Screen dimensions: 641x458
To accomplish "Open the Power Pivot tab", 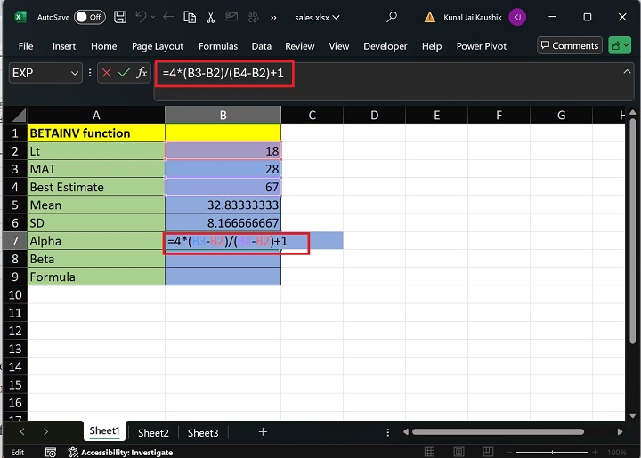I will (x=481, y=46).
